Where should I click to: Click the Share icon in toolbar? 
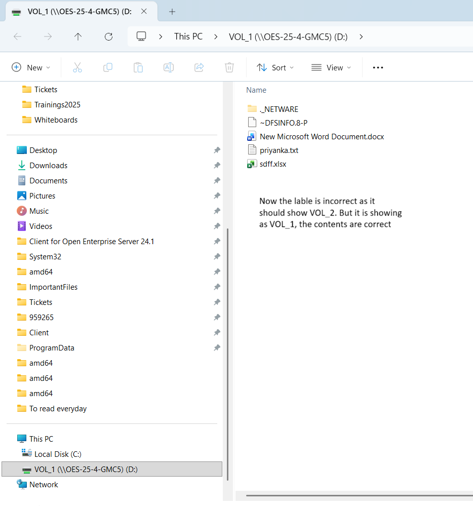(x=199, y=67)
